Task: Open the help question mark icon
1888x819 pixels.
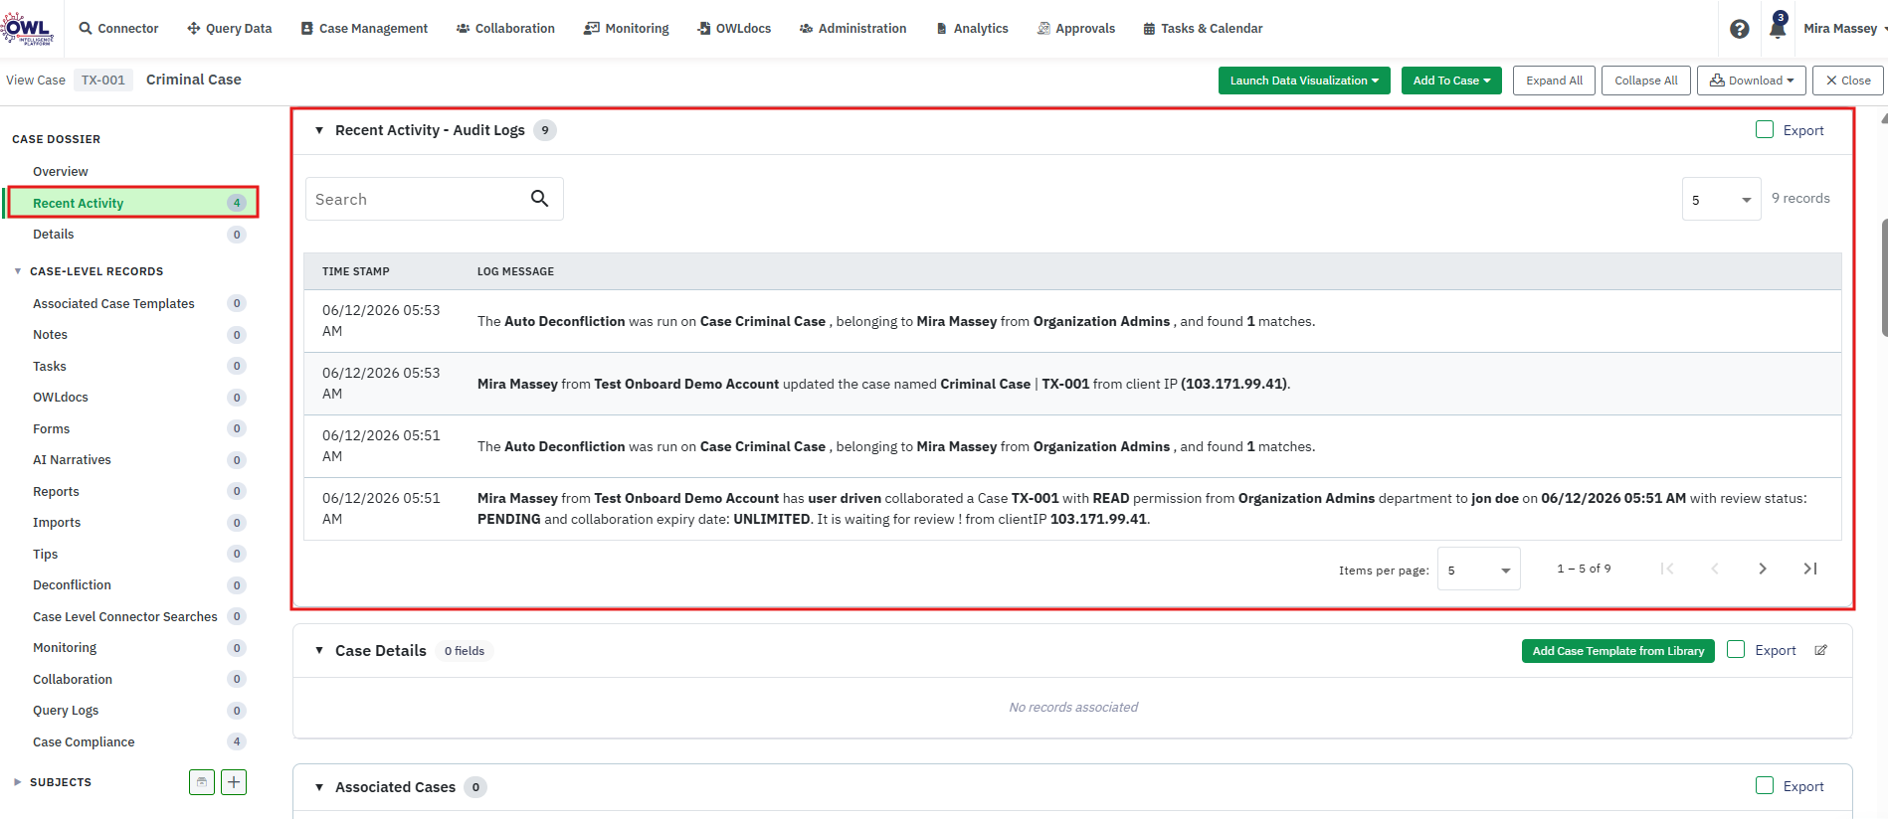Action: 1739,29
